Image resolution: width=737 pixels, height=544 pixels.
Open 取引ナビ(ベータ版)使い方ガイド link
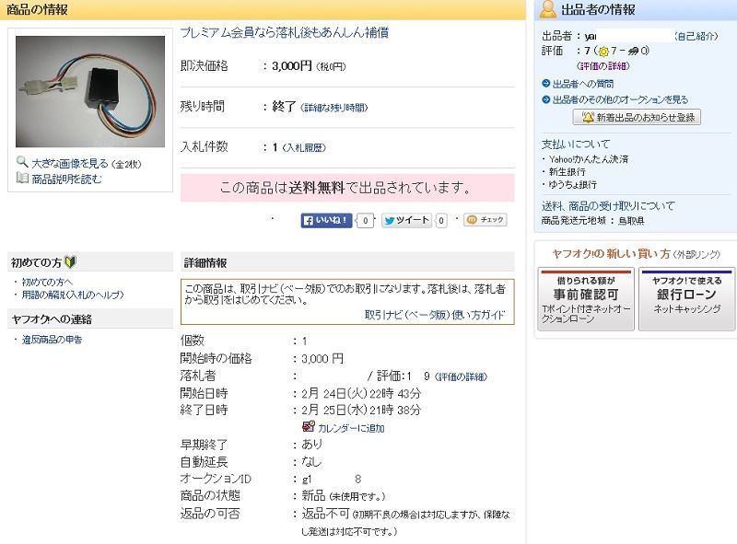(435, 315)
